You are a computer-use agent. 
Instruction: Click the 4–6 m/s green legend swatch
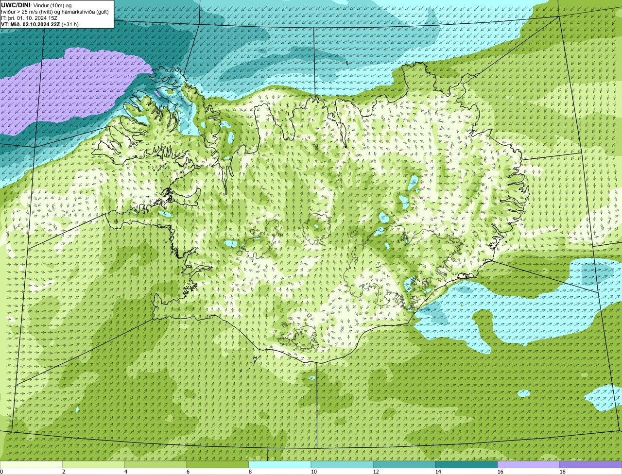[x=155, y=464]
